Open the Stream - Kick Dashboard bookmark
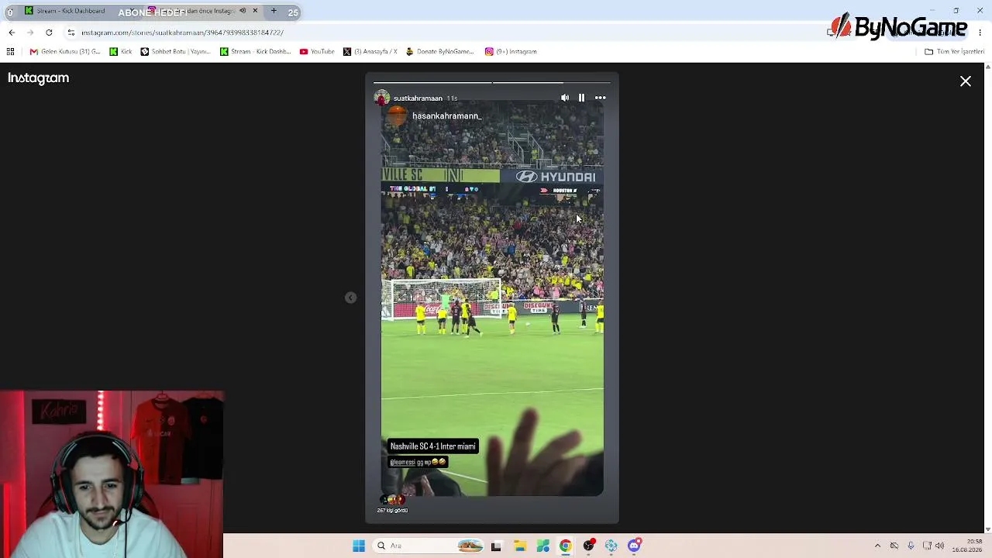The height and width of the screenshot is (558, 992). [255, 52]
